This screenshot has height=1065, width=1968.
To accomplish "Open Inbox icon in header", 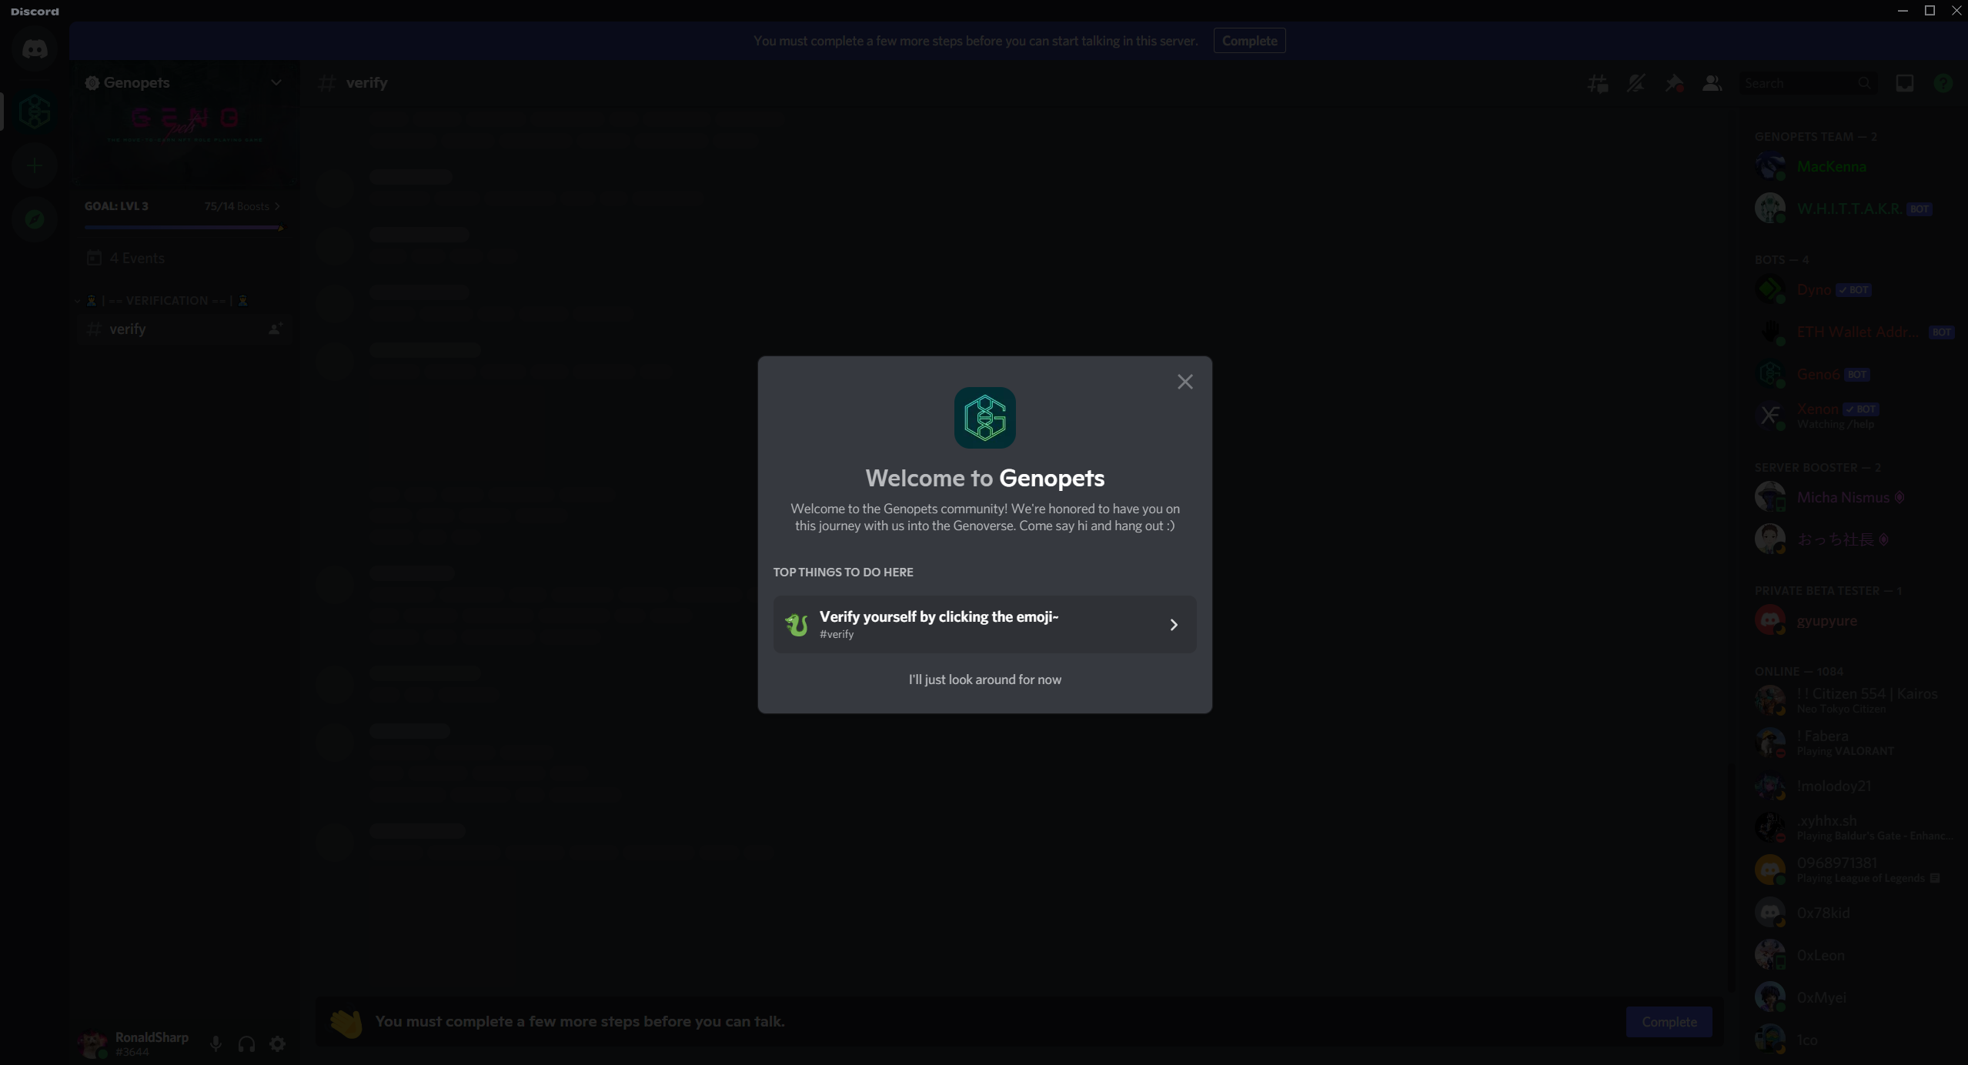I will pos(1905,83).
